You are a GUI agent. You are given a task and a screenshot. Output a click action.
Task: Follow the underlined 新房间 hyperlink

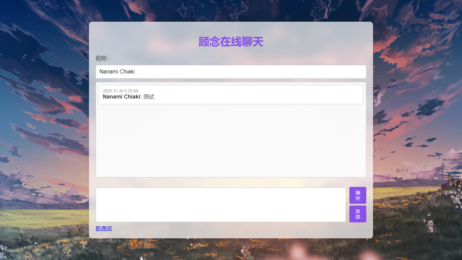pos(104,228)
